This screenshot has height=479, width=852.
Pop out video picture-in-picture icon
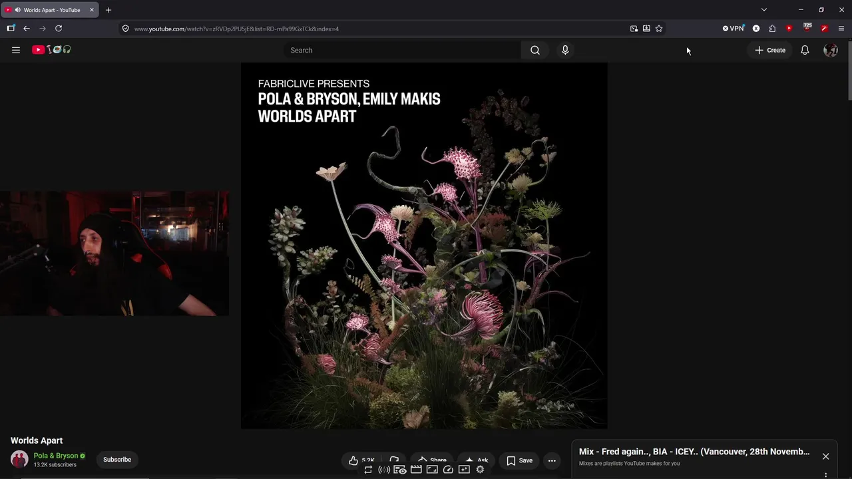(634, 29)
